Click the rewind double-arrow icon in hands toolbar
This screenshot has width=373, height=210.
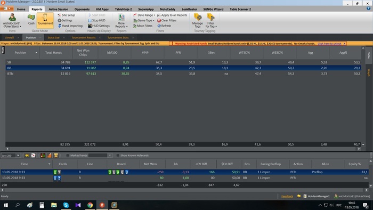(27, 155)
